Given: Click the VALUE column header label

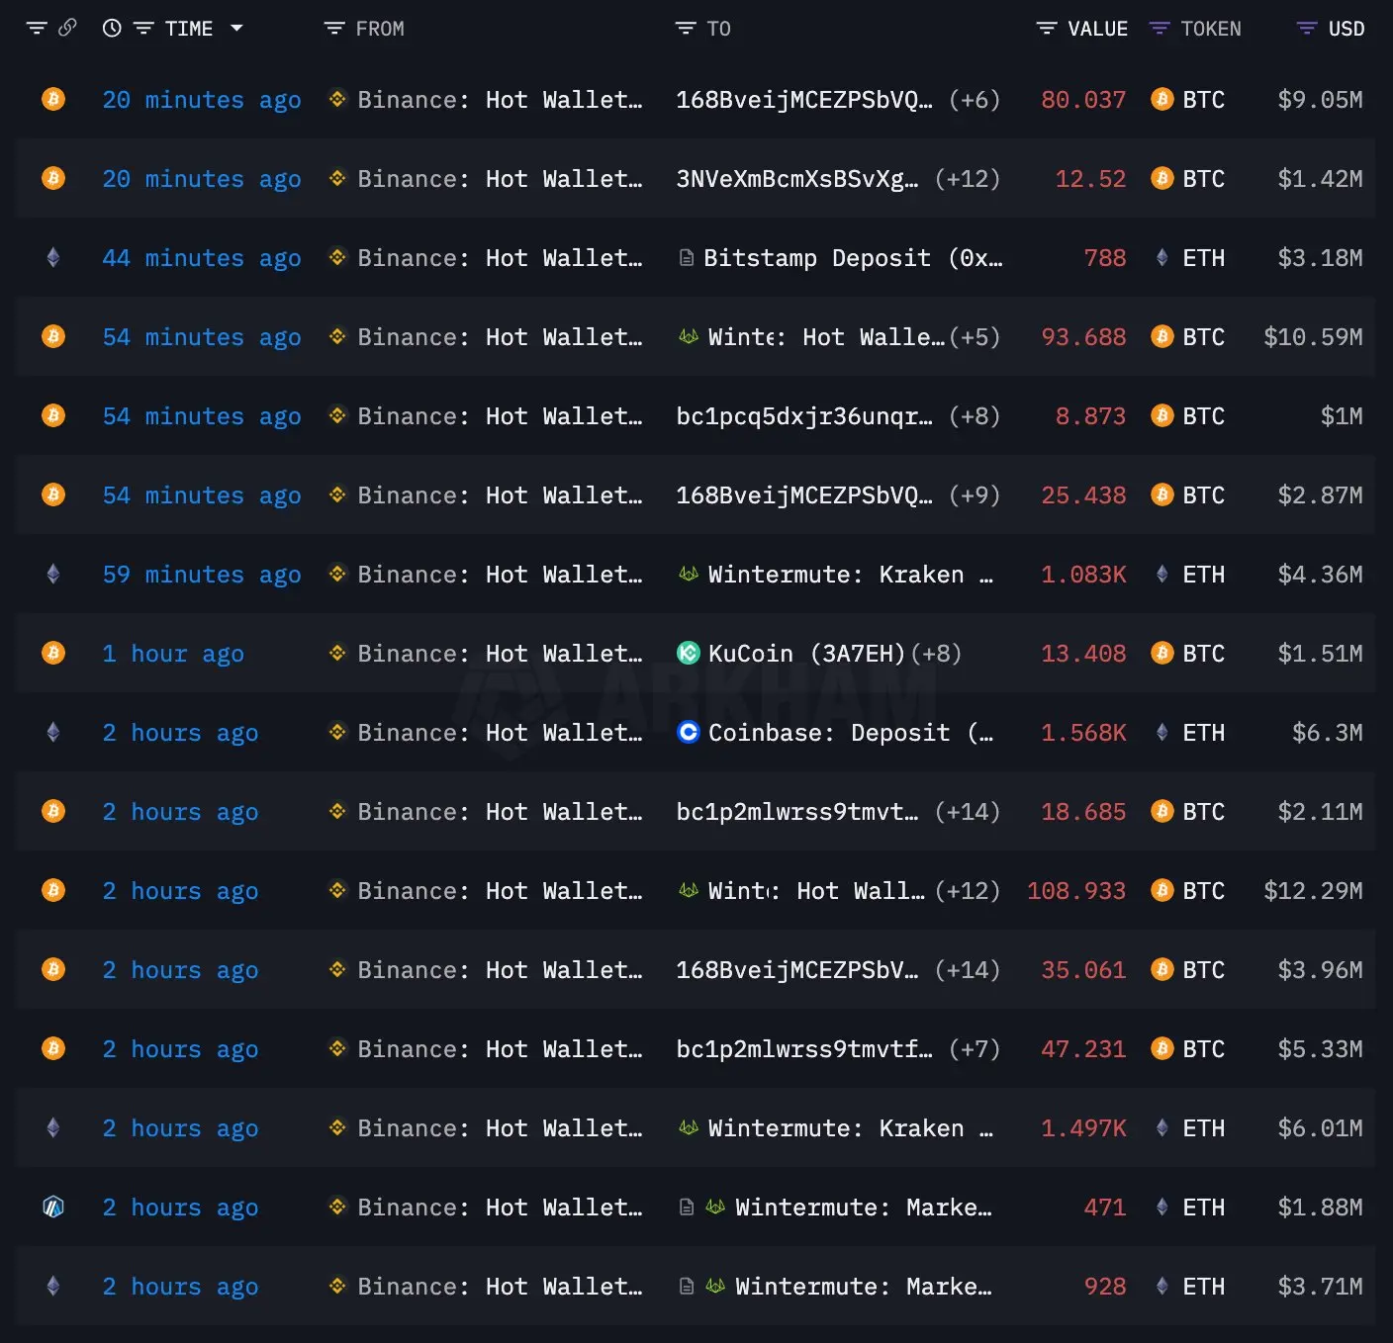Looking at the screenshot, I should tap(1098, 29).
